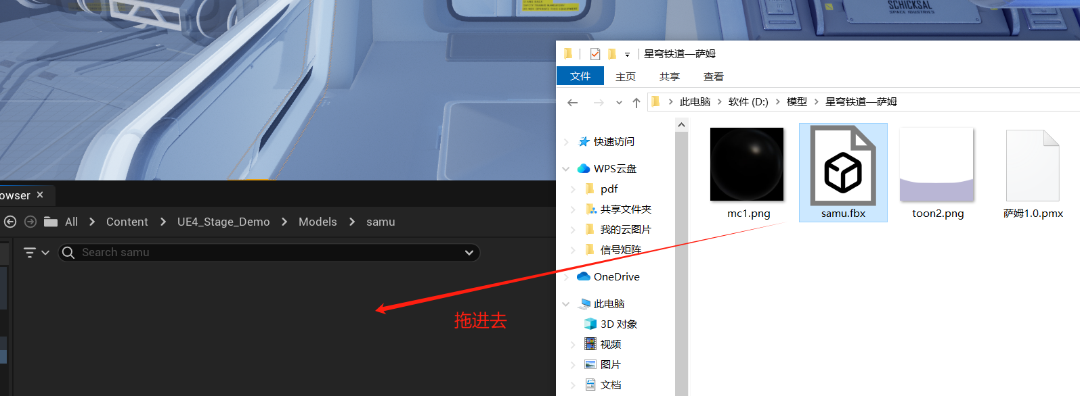This screenshot has height=396, width=1080.
Task: Expand the arrow after Content breadcrumb
Action: [x=163, y=222]
